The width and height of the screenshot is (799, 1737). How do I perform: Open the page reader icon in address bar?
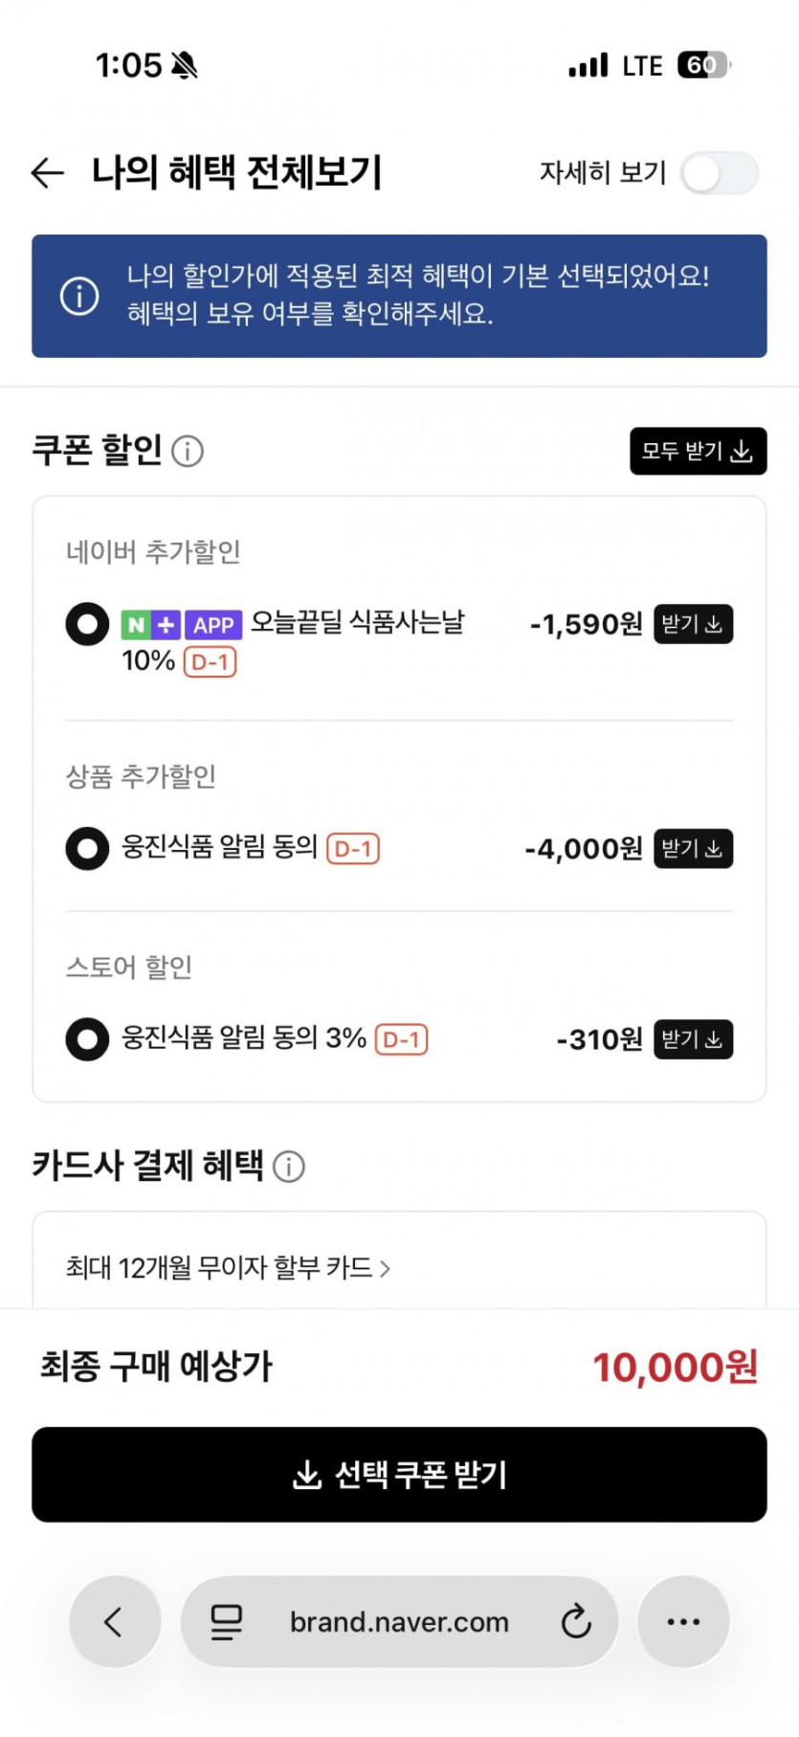click(226, 1621)
